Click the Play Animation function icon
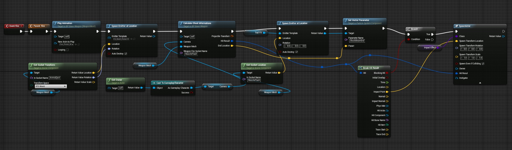This screenshot has width=512, height=150. click(55, 23)
